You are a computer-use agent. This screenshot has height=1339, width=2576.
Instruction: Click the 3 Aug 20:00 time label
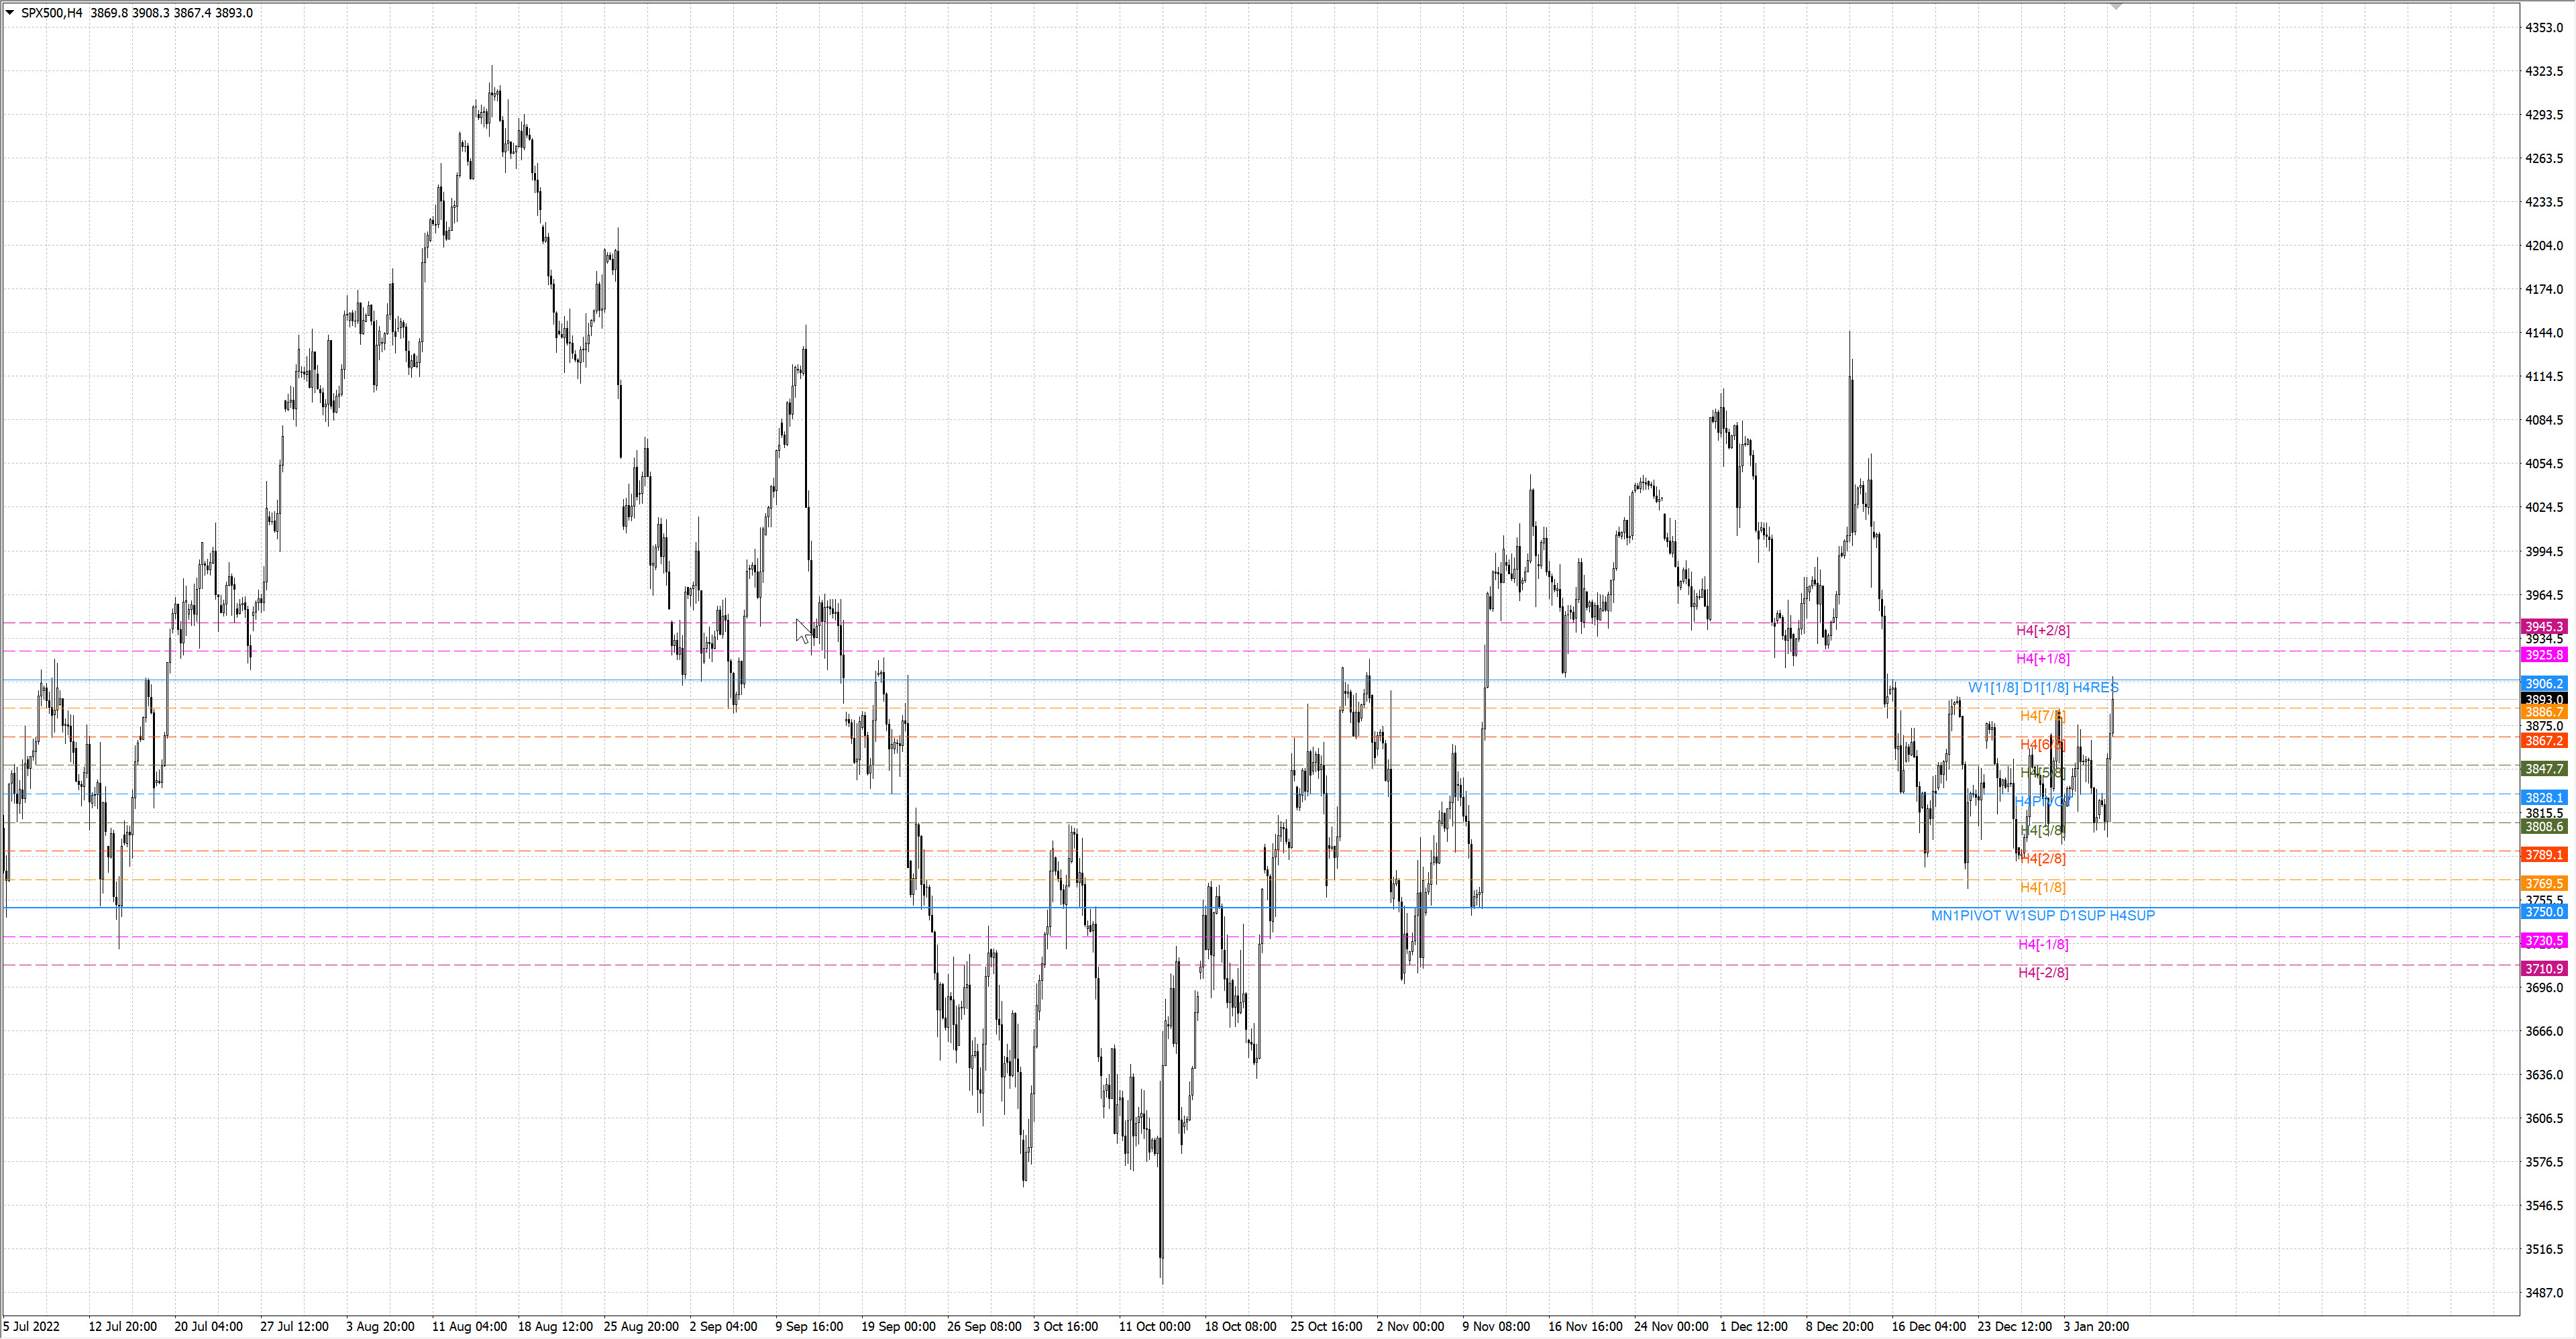[x=380, y=1327]
